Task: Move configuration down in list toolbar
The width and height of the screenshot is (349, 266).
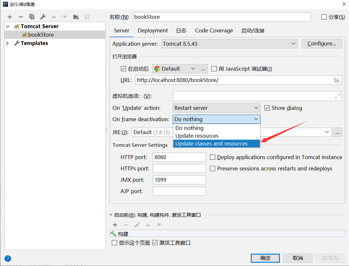Action: point(65,17)
